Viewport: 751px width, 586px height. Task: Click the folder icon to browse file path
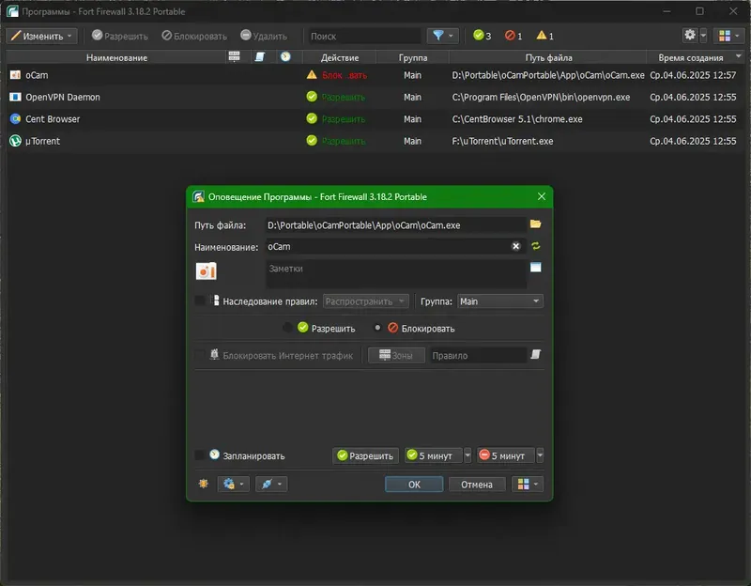tap(535, 224)
